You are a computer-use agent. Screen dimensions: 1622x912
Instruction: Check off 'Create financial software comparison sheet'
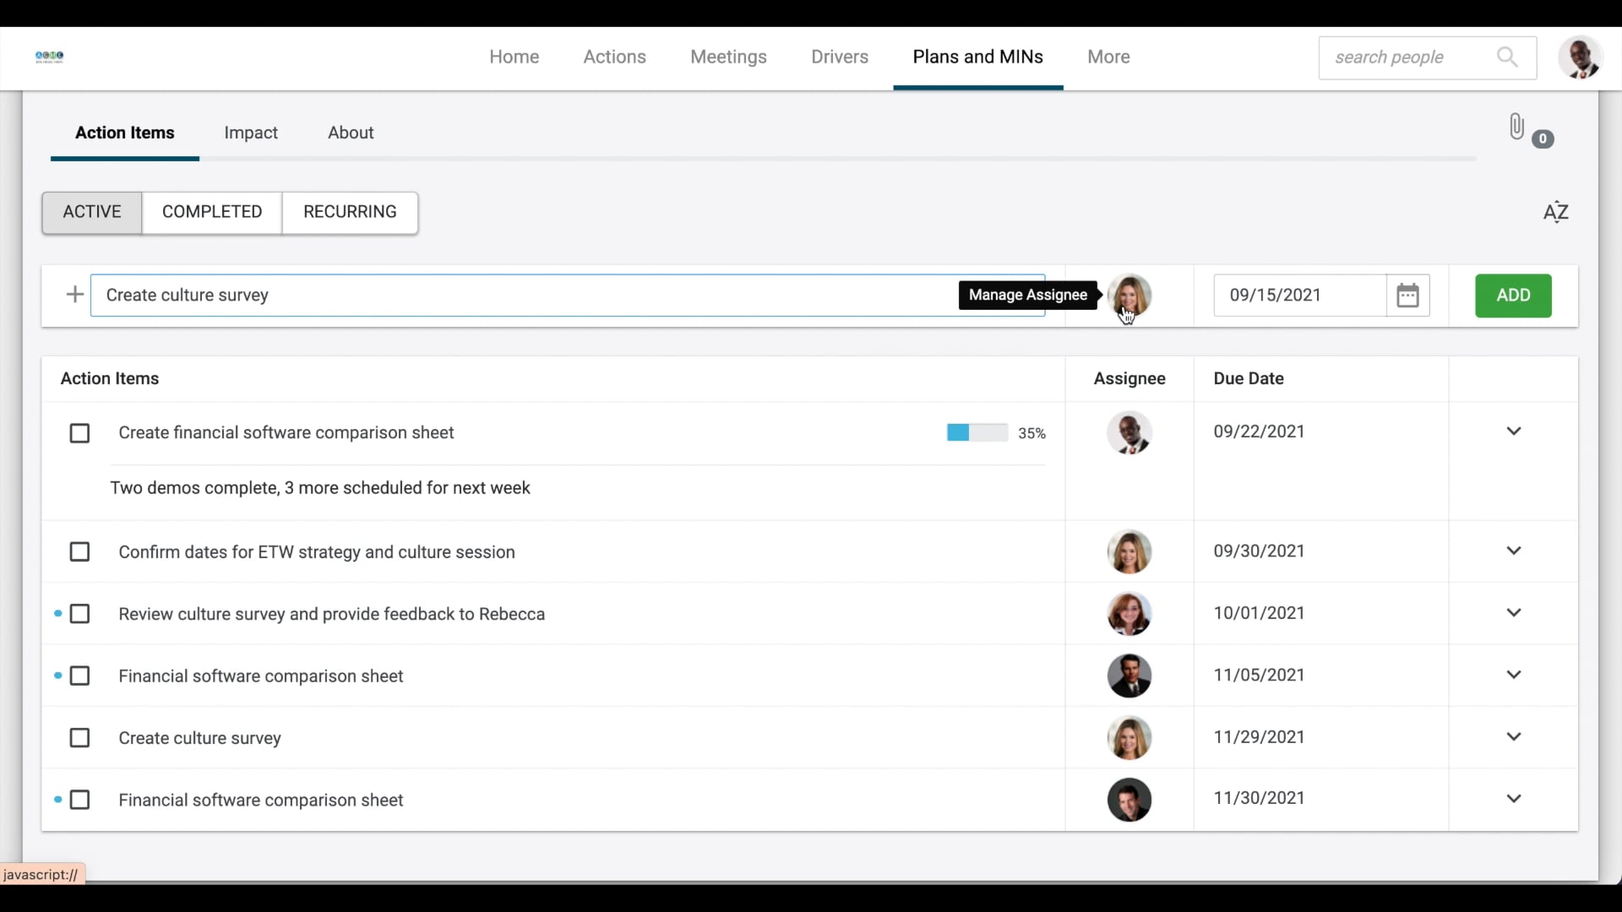pos(80,432)
